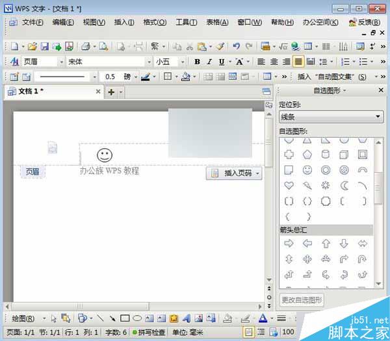Open the 编辑(E) menu
This screenshot has height=341, width=390.
(x=63, y=22)
